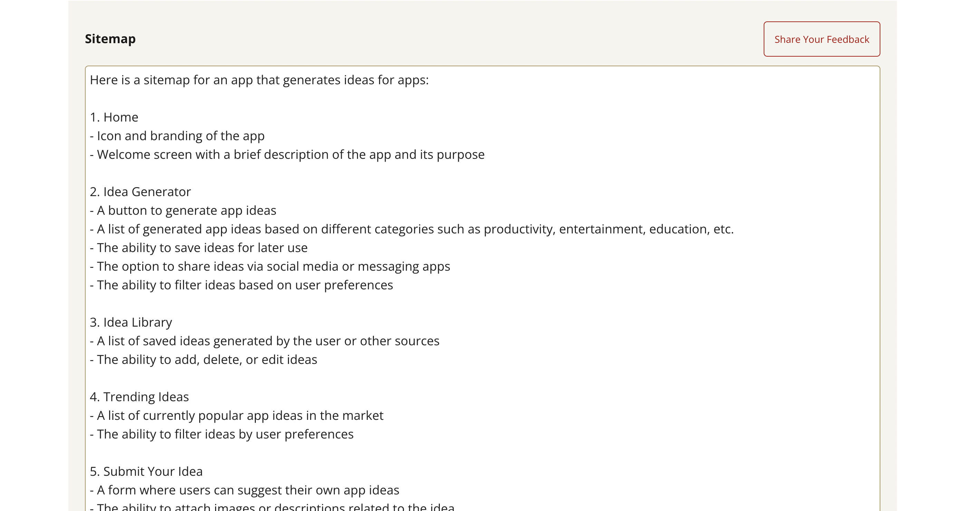Place cursor on '5. Submit Your Idea' line

tap(146, 471)
